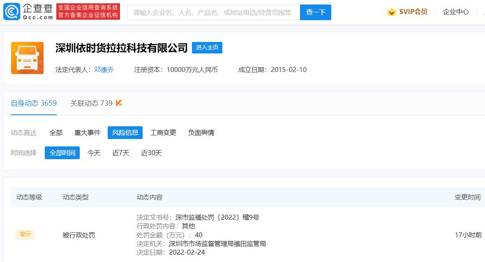Choose the 近30天 time range
This screenshot has width=485, height=262.
point(151,153)
